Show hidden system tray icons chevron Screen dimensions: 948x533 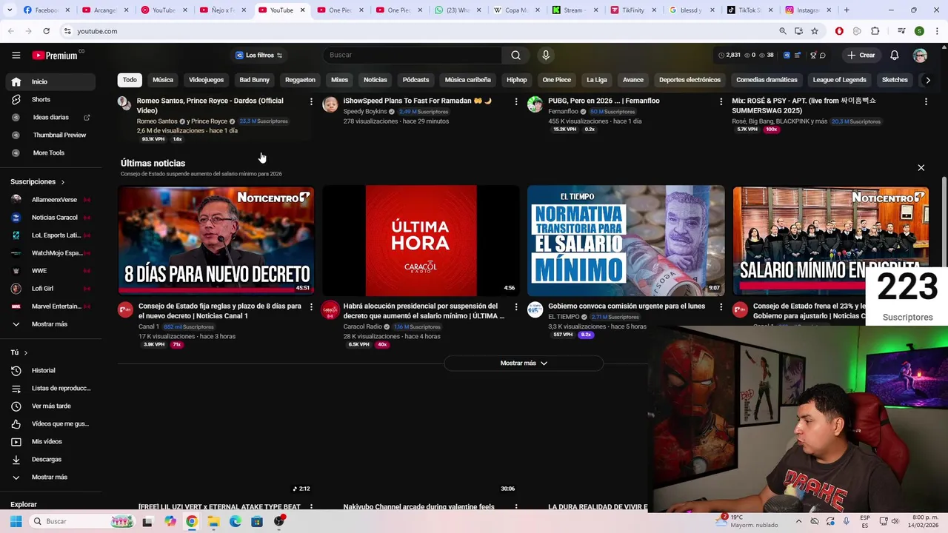click(x=798, y=521)
